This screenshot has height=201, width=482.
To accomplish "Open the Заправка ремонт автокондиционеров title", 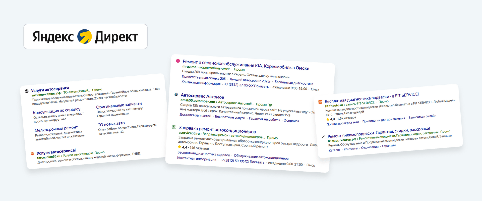I will [x=217, y=130].
